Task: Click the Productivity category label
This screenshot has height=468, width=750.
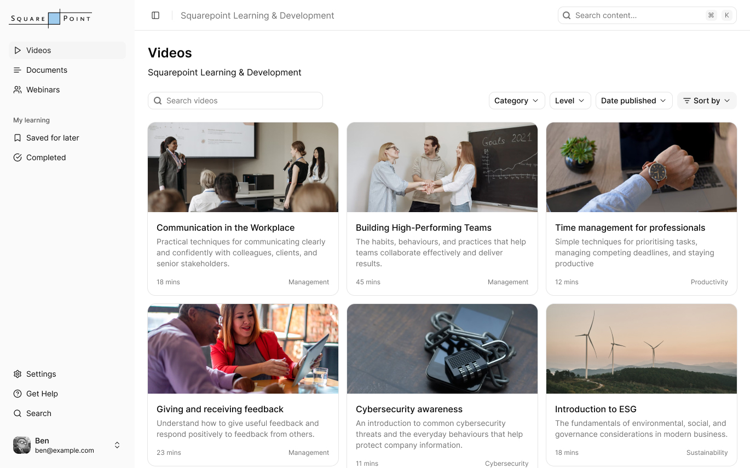Action: tap(709, 282)
